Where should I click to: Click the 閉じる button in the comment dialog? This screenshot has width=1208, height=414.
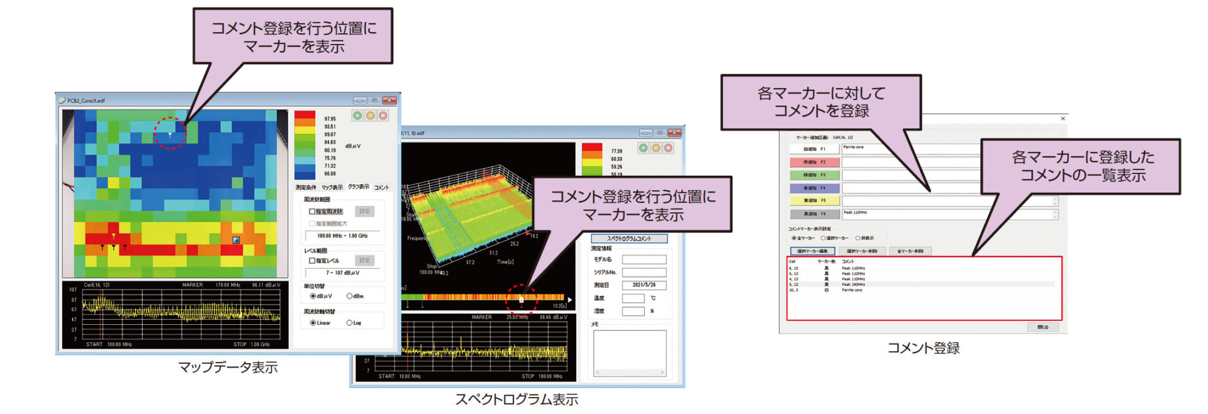pos(1043,327)
